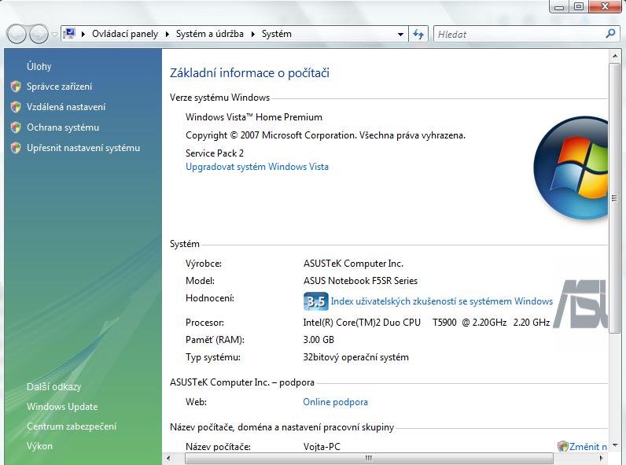
Task: Open Index uživatelských zkušeností link
Action: point(441,301)
